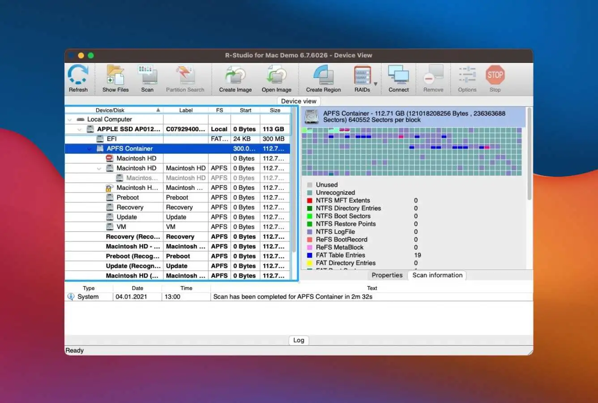Viewport: 598px width, 403px height.
Task: Click the Update volume icon
Action: pos(110,217)
